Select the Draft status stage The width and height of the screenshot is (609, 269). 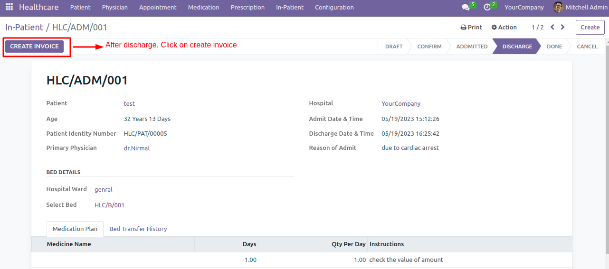tap(394, 46)
